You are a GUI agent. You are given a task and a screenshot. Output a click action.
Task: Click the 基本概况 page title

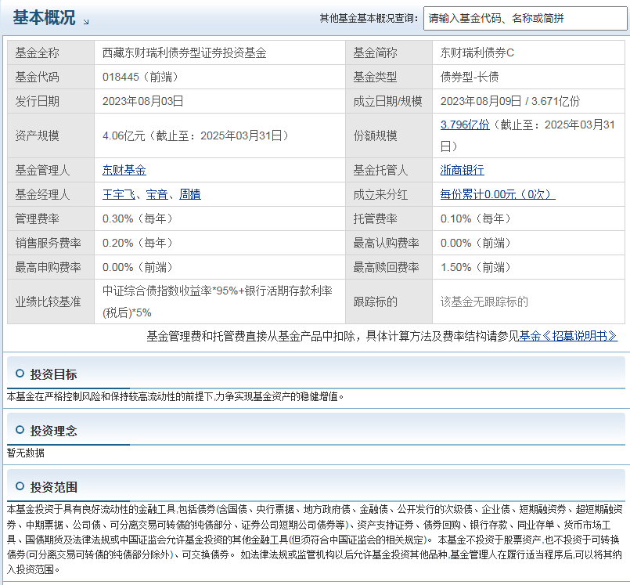(44, 18)
